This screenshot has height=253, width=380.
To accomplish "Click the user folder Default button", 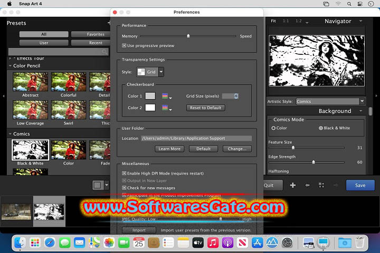I will pos(203,149).
